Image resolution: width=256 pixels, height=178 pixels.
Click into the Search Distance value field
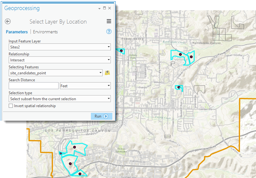(x=33, y=86)
